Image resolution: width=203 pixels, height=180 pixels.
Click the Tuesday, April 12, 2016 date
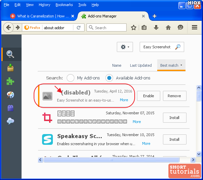pyautogui.click(x=113, y=91)
